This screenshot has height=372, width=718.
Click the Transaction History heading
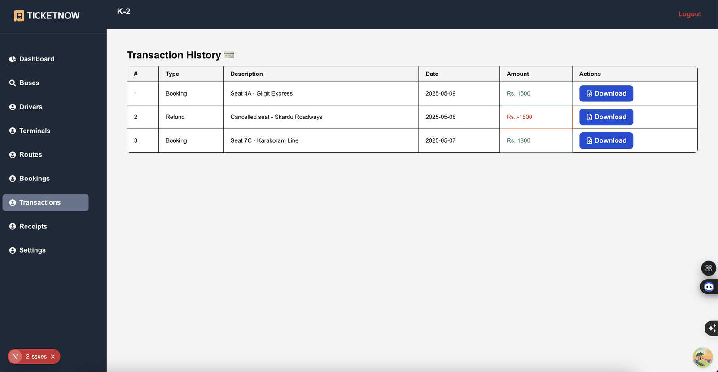tap(174, 55)
